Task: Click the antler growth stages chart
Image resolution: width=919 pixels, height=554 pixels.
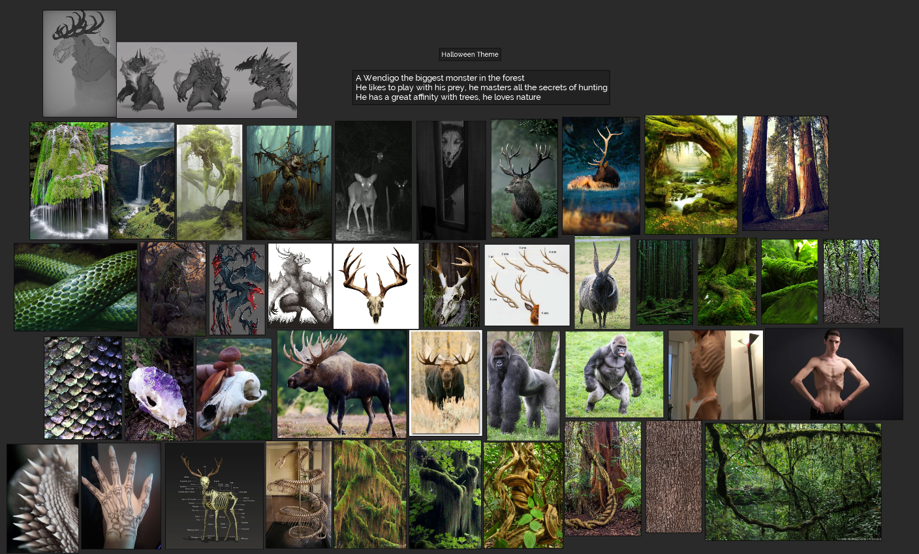Action: (x=527, y=285)
